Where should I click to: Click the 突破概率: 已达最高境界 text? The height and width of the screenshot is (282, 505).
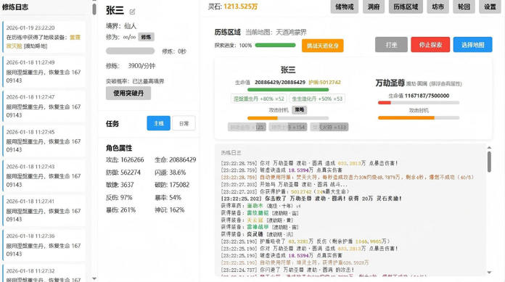coord(135,81)
